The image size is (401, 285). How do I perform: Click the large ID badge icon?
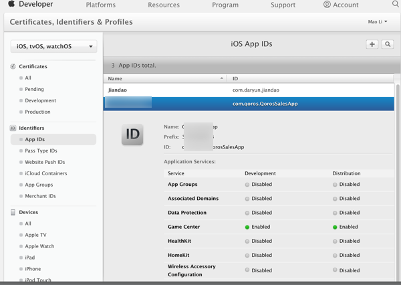point(132,134)
